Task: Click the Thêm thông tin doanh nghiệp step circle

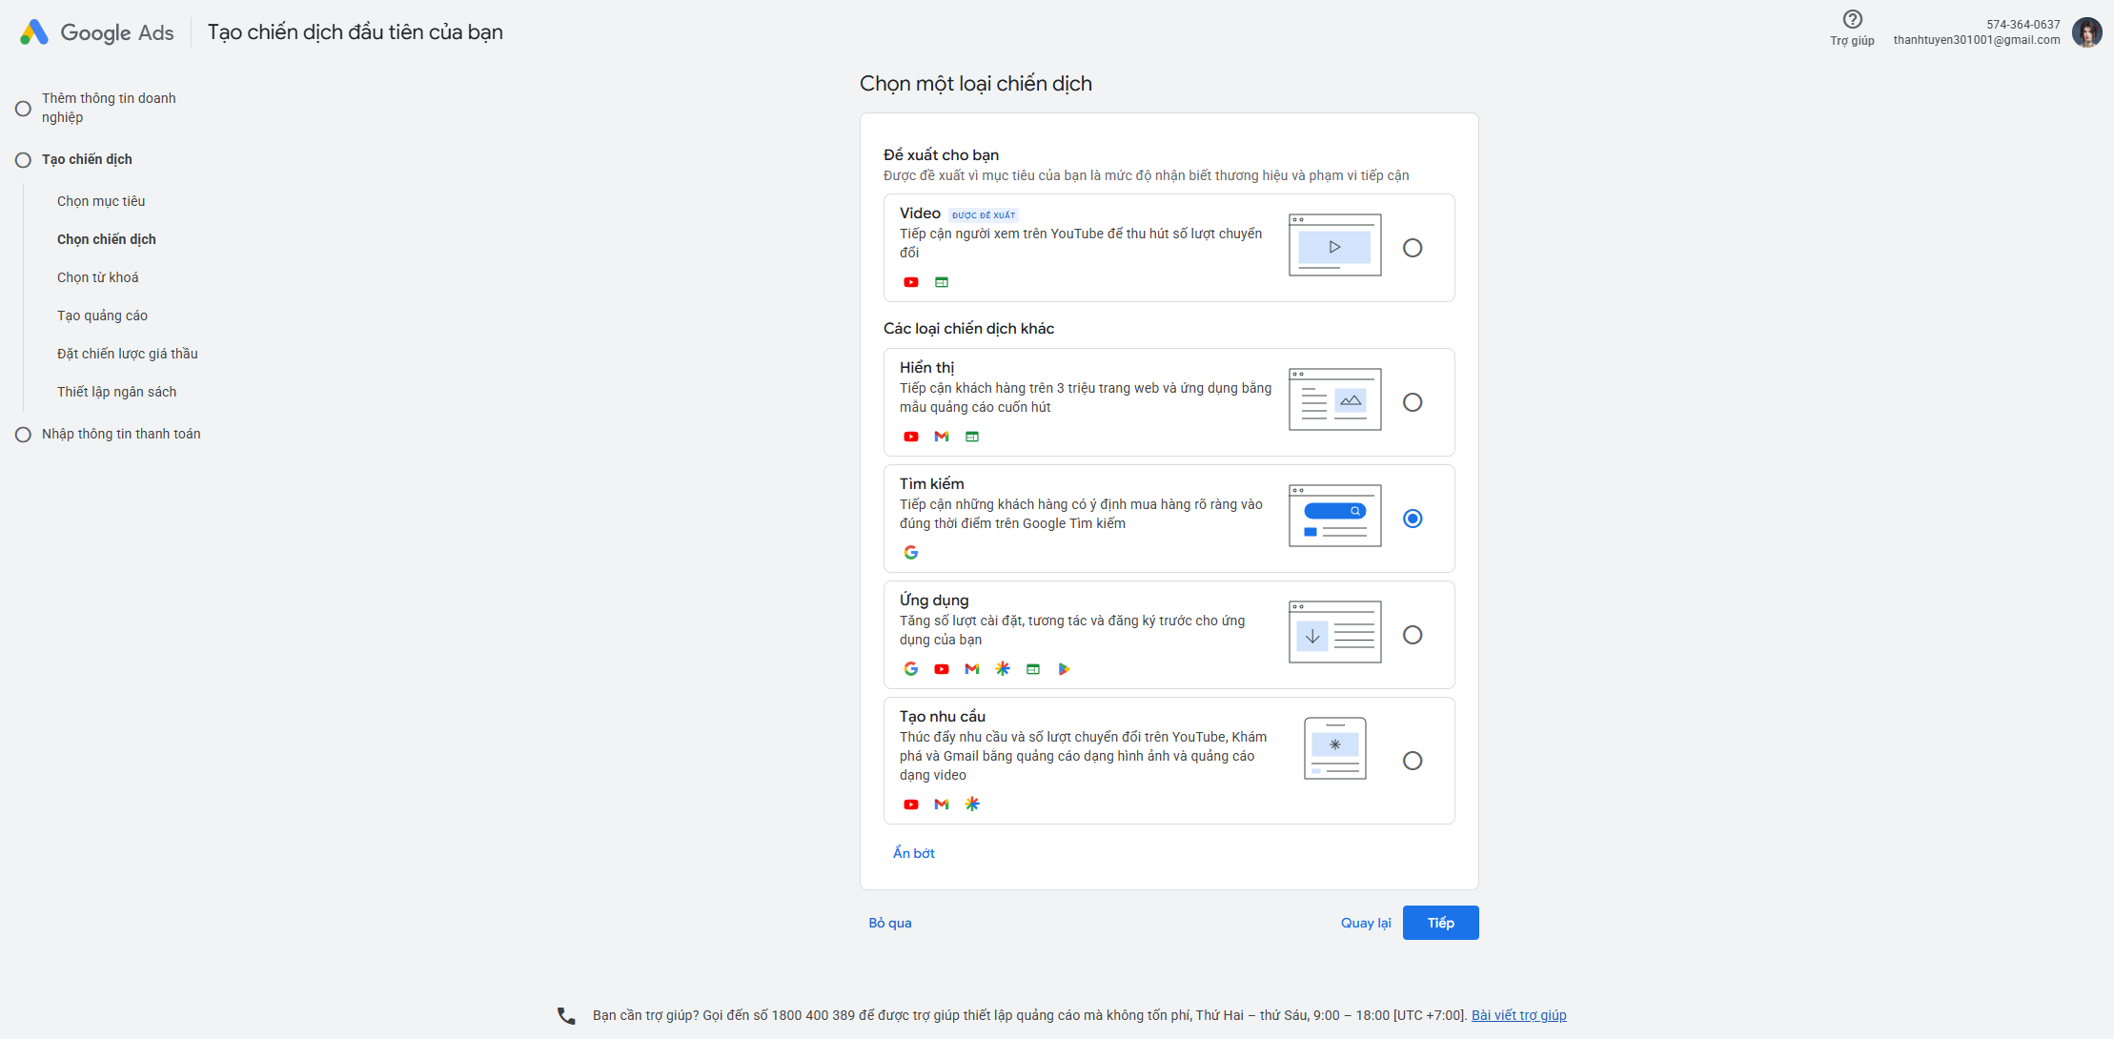Action: (23, 109)
